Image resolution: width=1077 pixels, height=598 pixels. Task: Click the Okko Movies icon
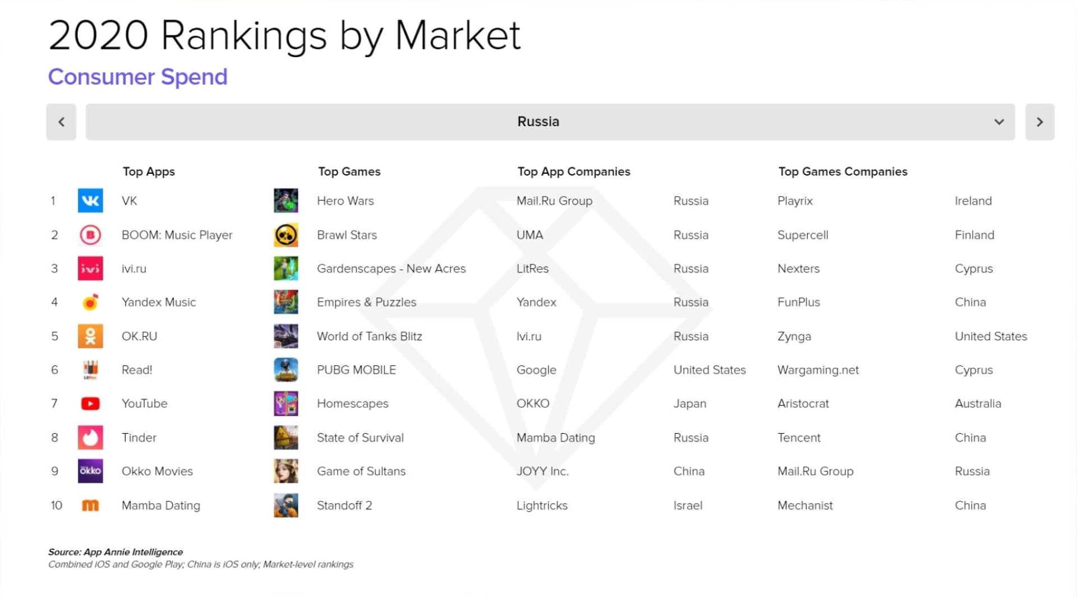point(90,471)
